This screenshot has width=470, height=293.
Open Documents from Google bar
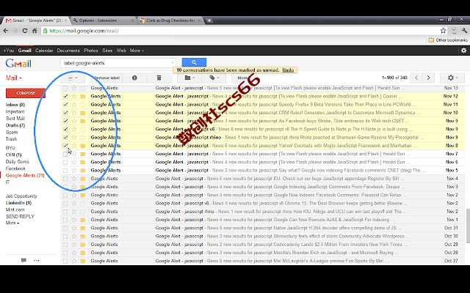[x=68, y=51]
